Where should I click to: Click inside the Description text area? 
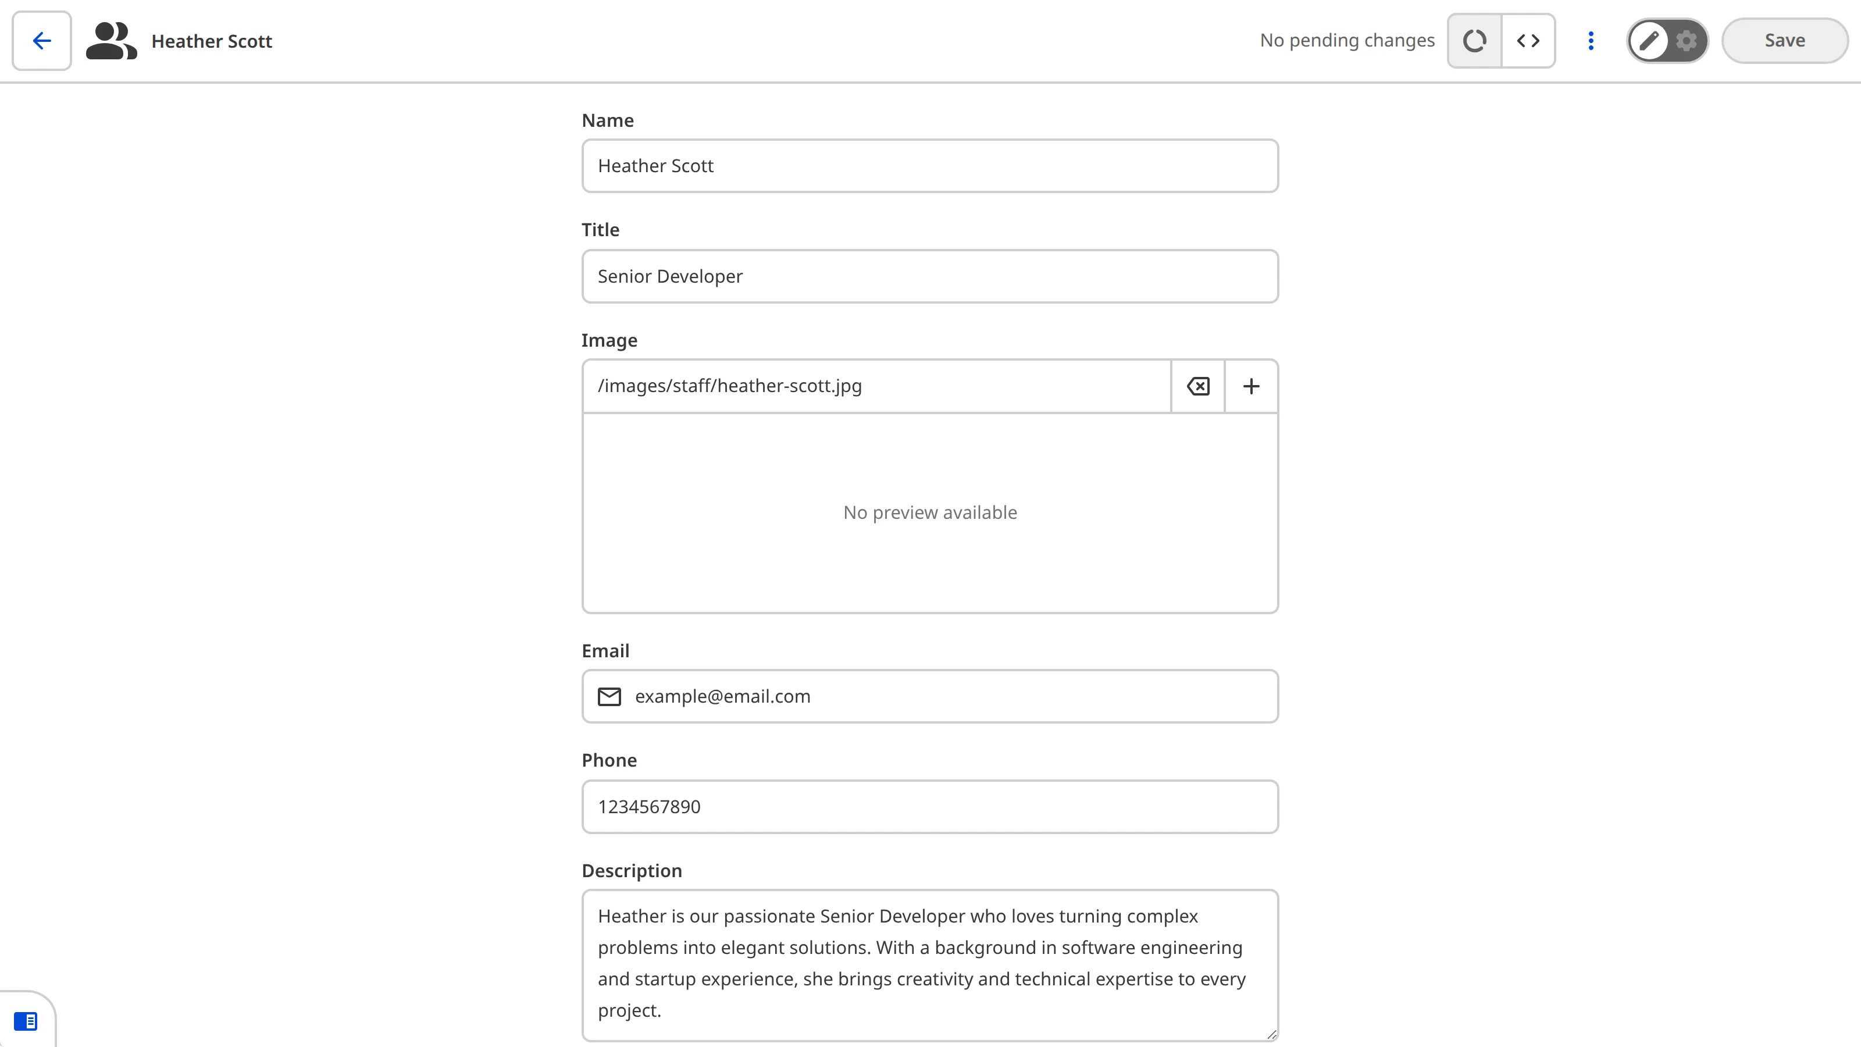click(930, 964)
